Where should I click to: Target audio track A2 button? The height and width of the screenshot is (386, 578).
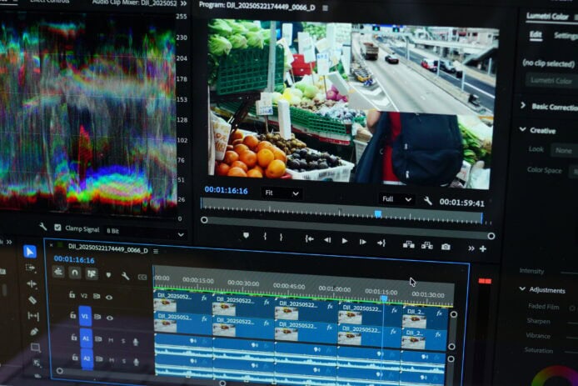pos(87,358)
